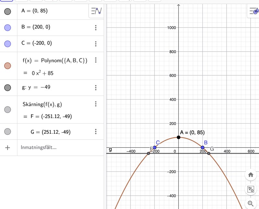
Task: Click the G = (251.12, -49) entry text
Action: pyautogui.click(x=51, y=132)
